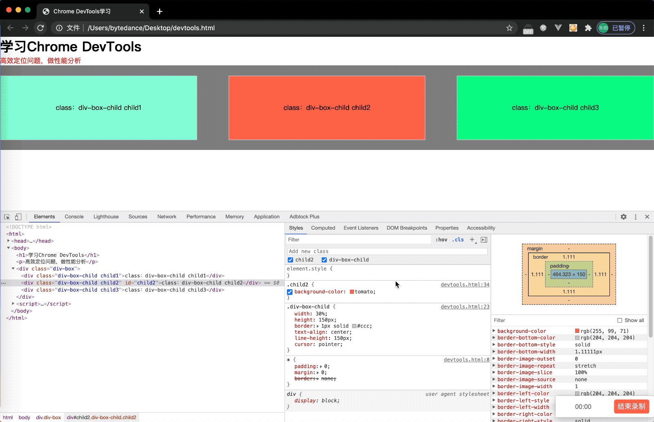
Task: Open the #ccc border color swatch
Action: 354,326
